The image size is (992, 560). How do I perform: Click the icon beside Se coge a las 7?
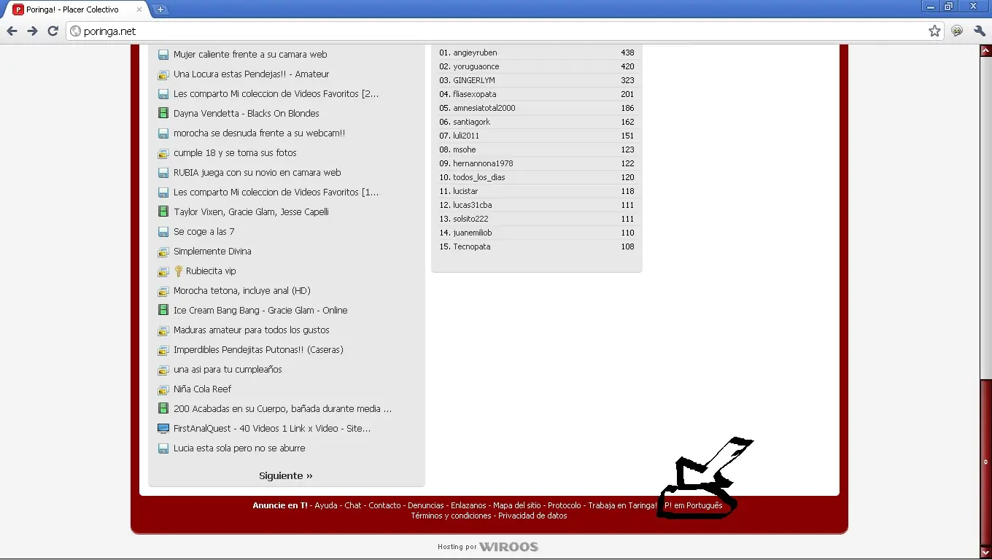(163, 232)
